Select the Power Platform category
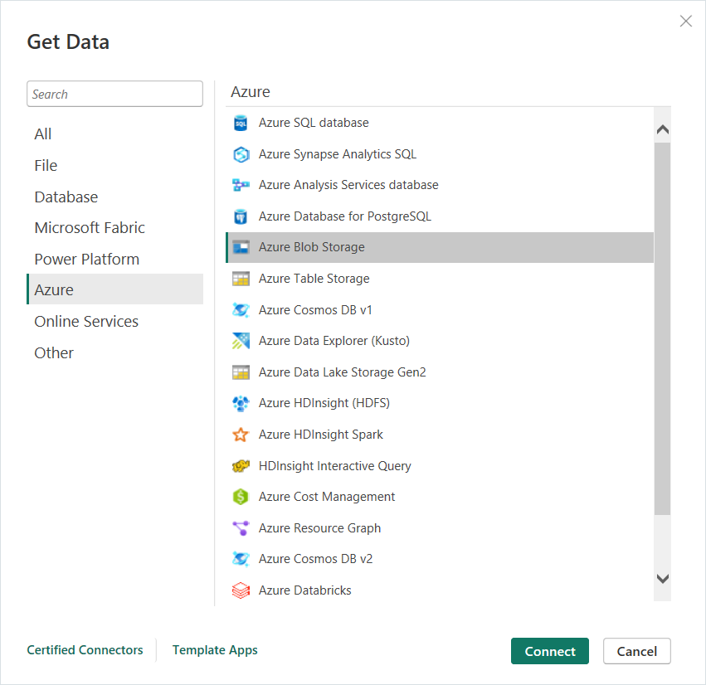This screenshot has height=685, width=706. [114, 260]
